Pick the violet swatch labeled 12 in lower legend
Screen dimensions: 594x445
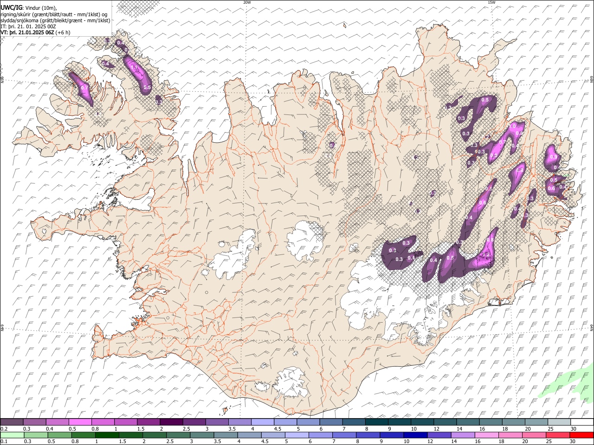(x=439, y=435)
